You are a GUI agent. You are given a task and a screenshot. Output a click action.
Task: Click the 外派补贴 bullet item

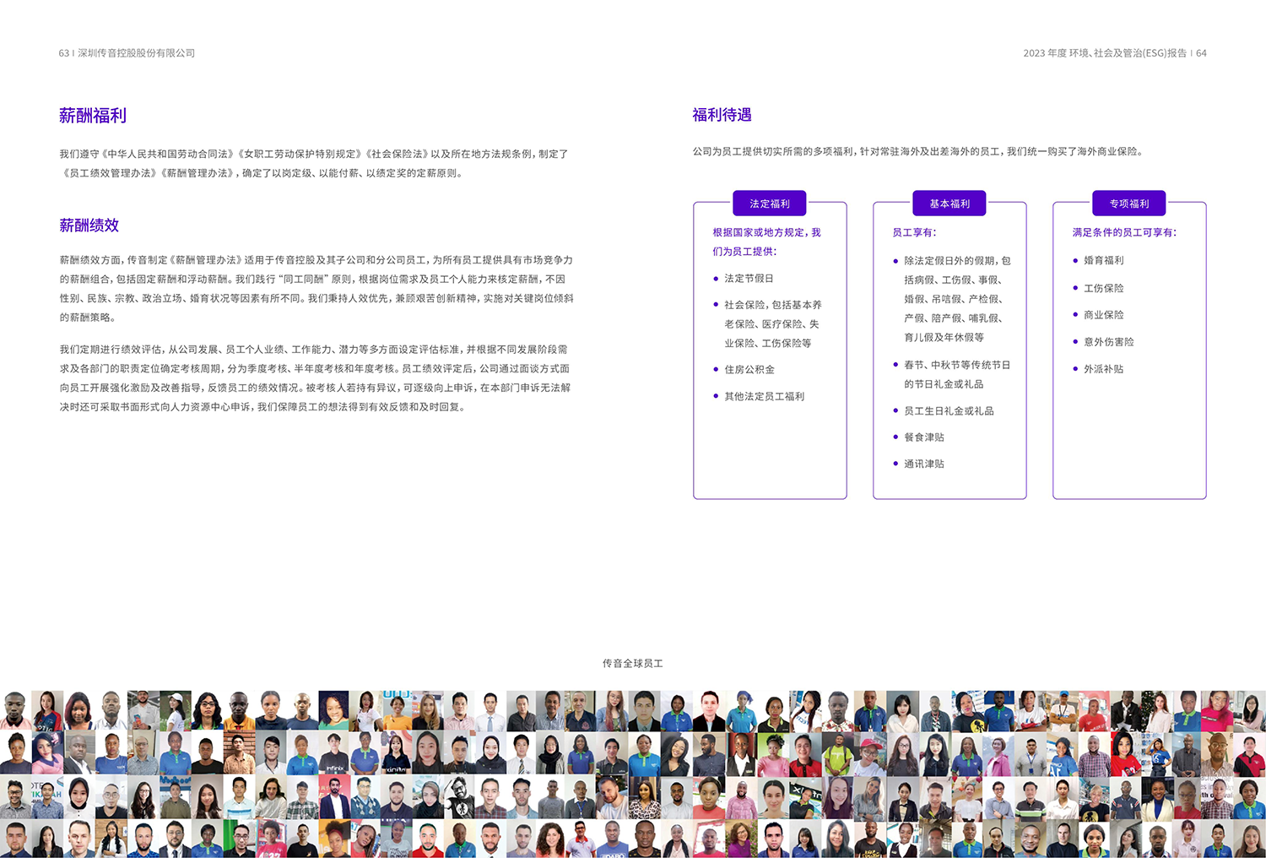point(1104,369)
